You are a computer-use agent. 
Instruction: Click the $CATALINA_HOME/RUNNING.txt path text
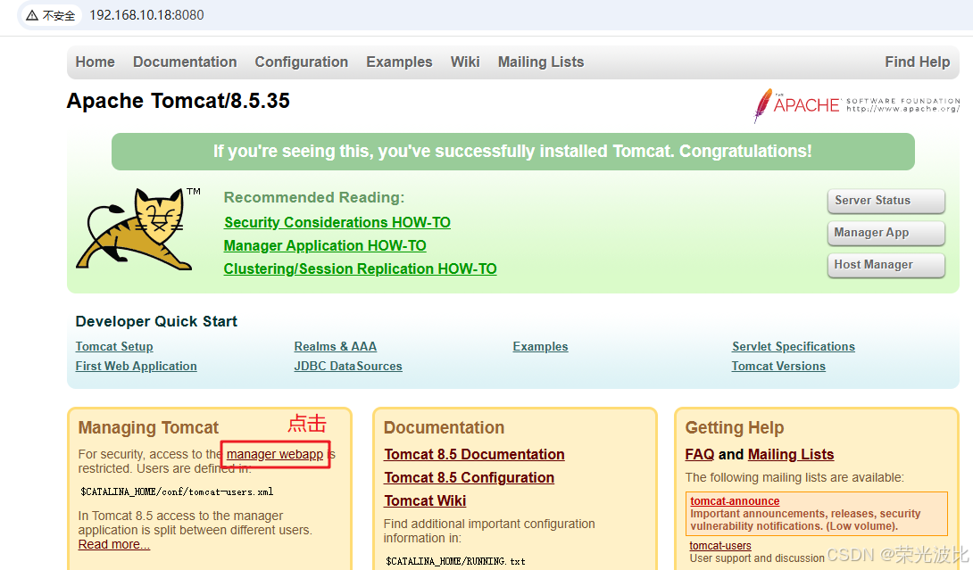point(455,561)
